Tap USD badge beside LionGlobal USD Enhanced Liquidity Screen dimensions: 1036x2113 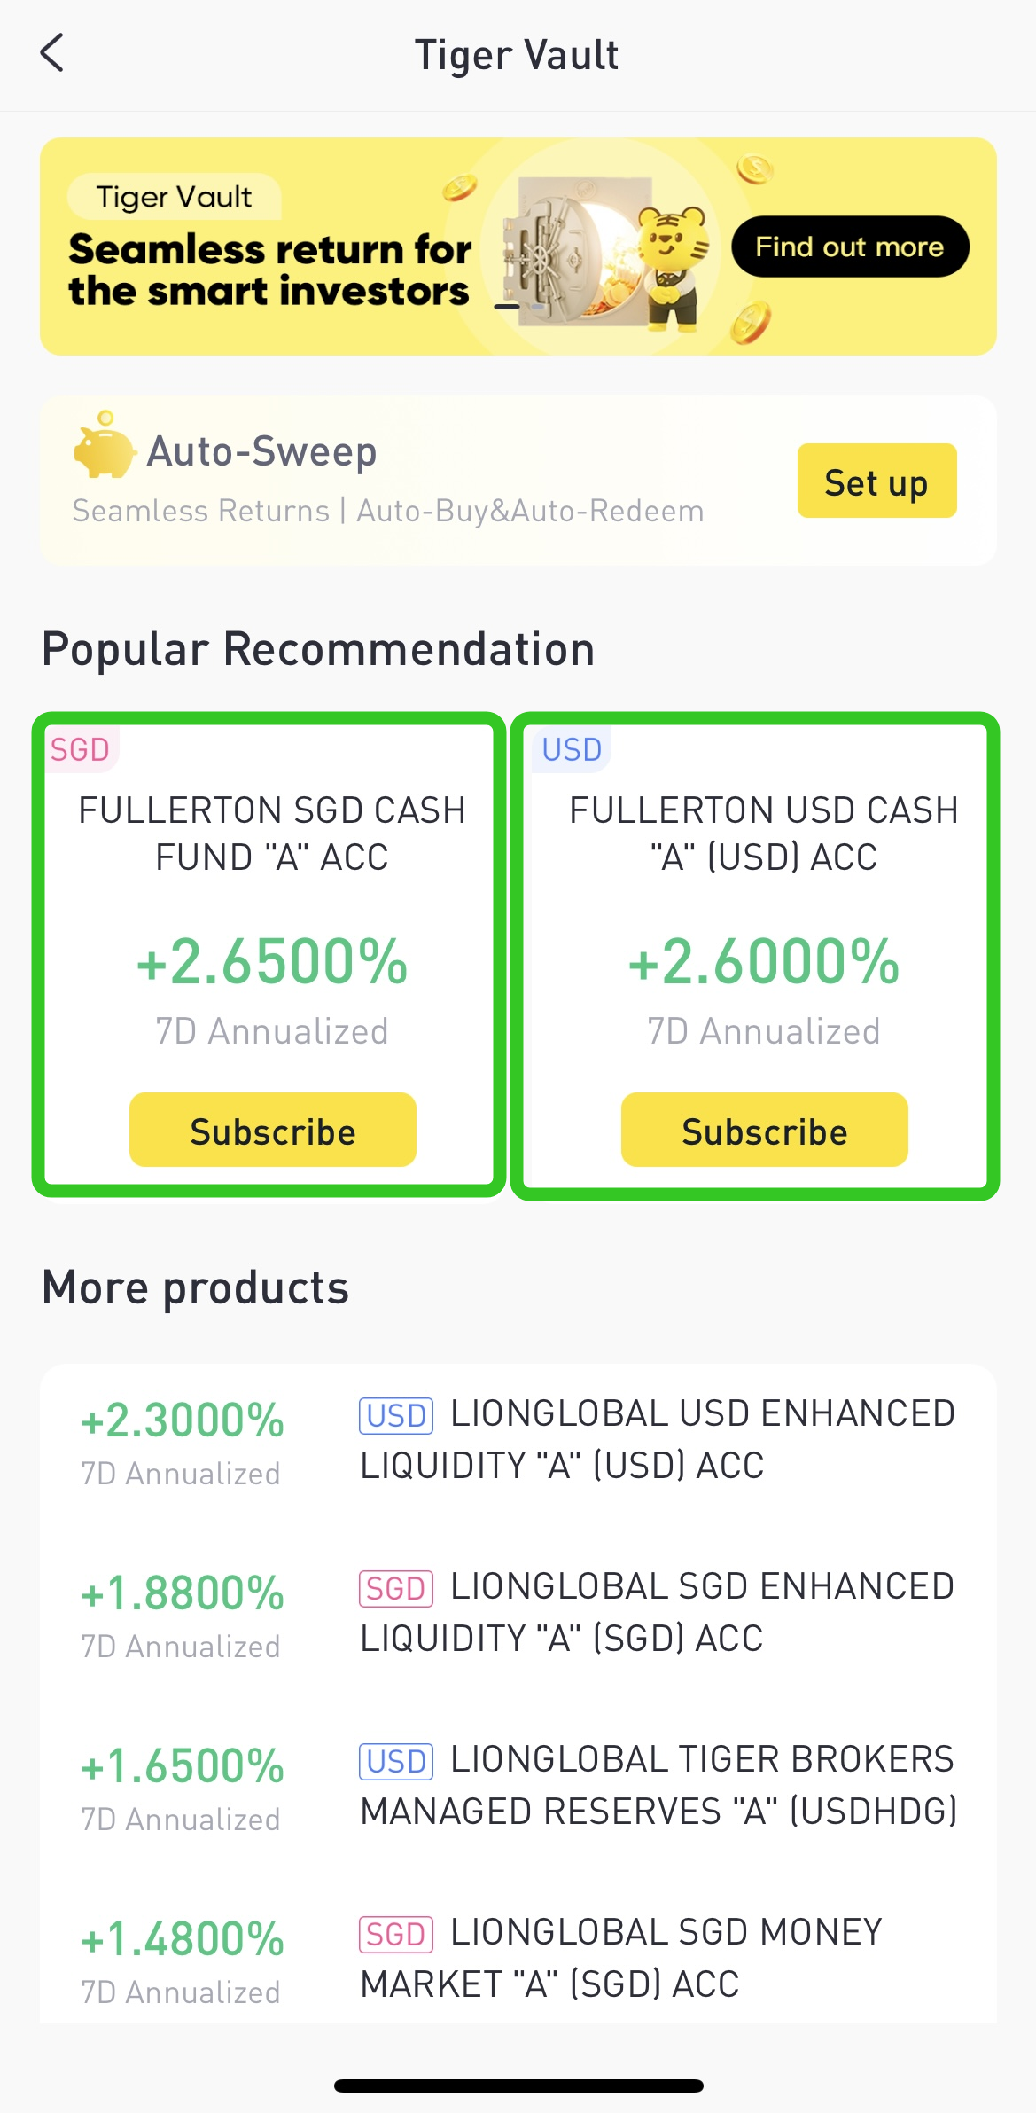[x=396, y=1415]
